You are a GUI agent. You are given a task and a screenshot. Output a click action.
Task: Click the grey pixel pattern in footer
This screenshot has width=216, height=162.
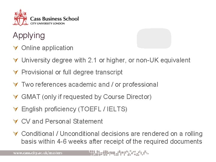(x=119, y=153)
